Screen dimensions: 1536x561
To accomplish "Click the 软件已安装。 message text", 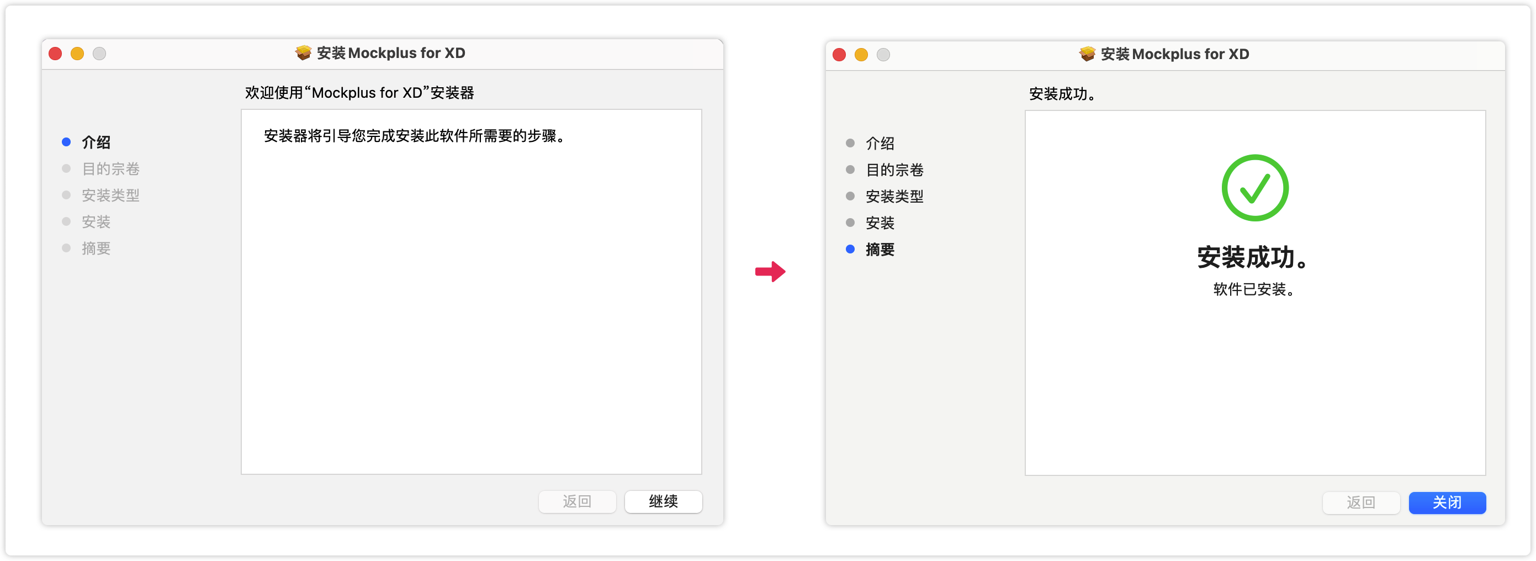I will (x=1253, y=290).
